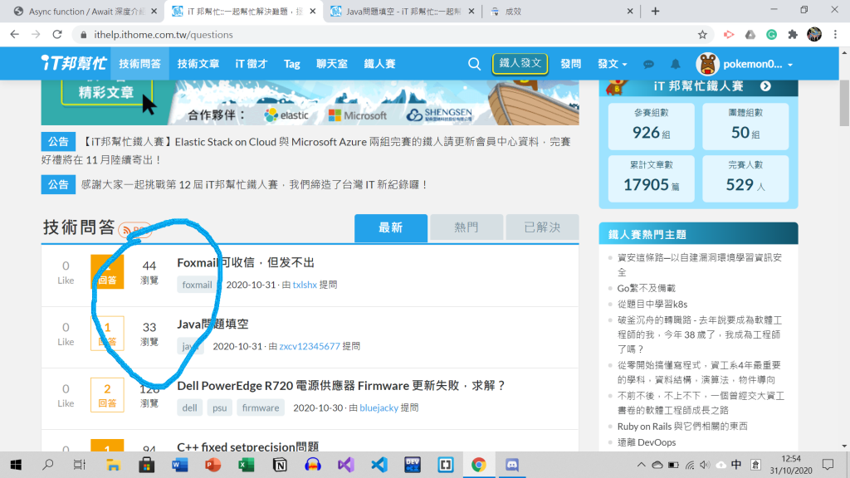This screenshot has height=478, width=850.
Task: Open user profile zxcv12345677
Action: pyautogui.click(x=310, y=346)
